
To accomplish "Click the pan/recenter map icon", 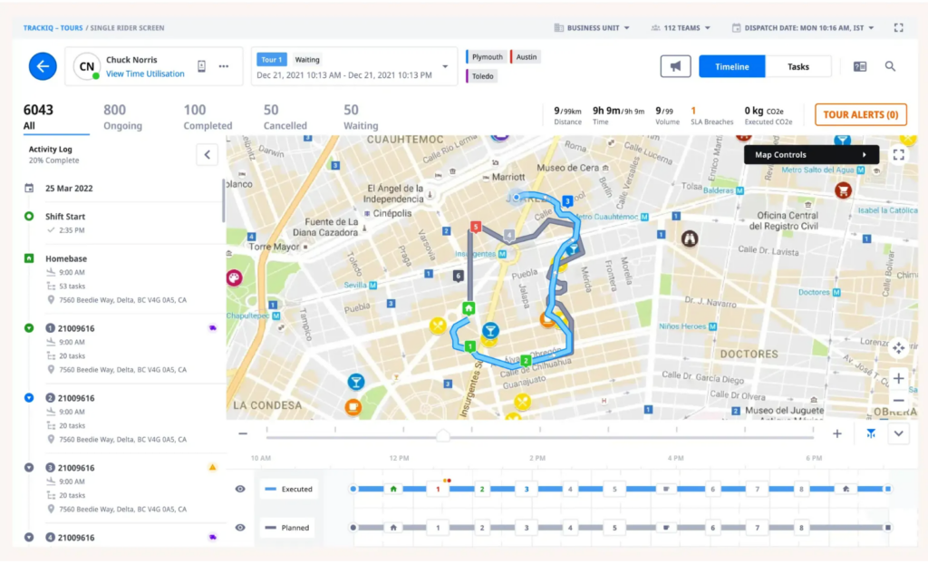I will coord(898,348).
